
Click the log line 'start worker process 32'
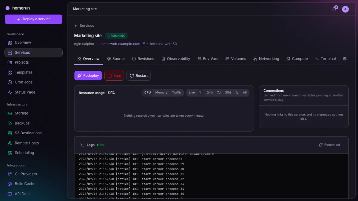point(131,179)
